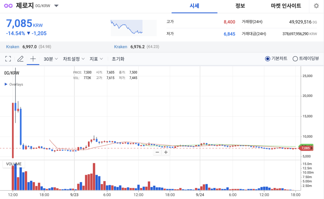This screenshot has height=199, width=324.
Task: Switch to 트레이딩뷰 chart view
Action: click(x=295, y=58)
